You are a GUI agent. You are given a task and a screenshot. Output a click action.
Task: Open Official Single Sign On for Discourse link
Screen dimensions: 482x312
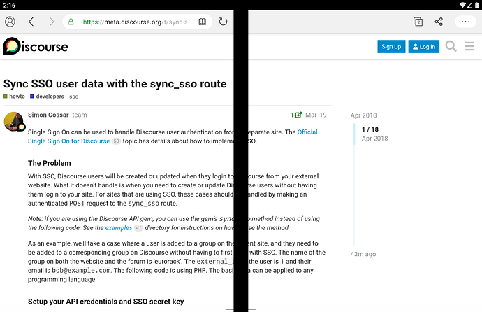[69, 141]
